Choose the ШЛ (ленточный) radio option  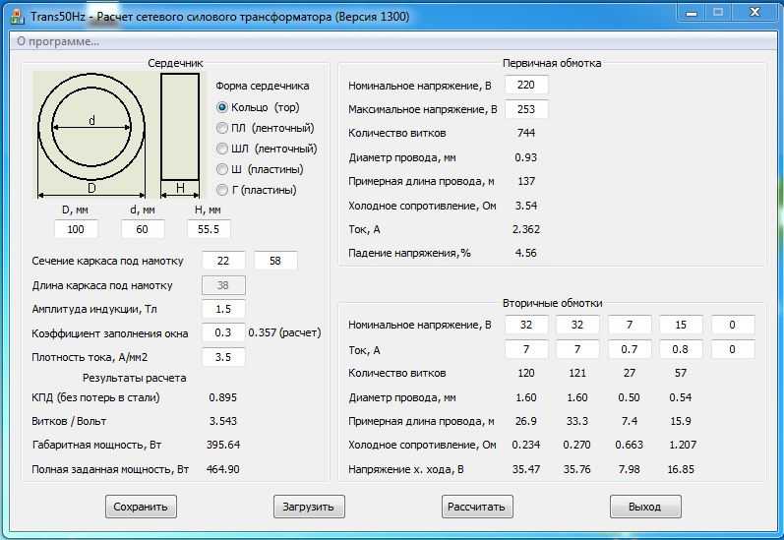pos(267,149)
